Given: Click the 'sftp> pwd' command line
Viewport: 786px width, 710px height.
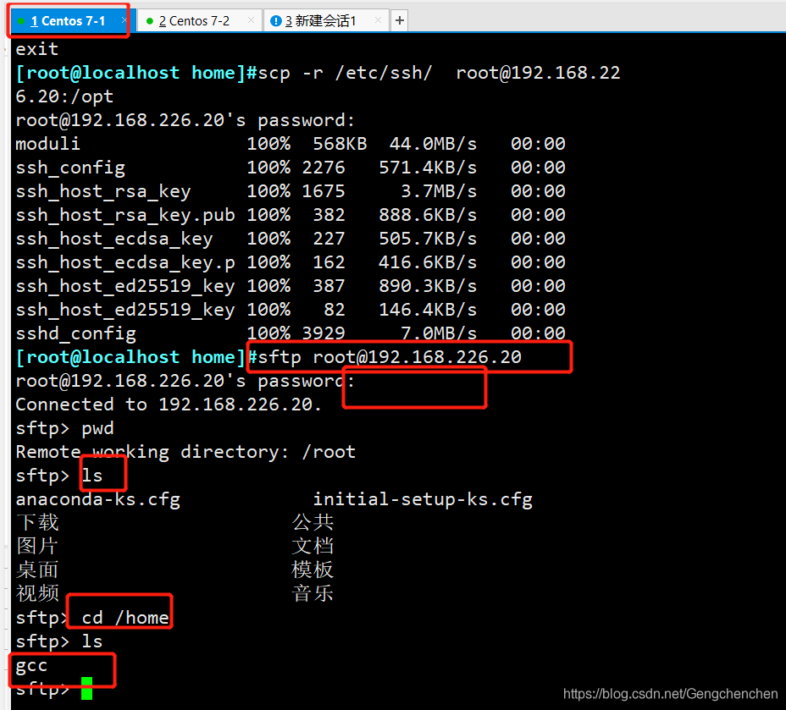Looking at the screenshot, I should click(64, 428).
